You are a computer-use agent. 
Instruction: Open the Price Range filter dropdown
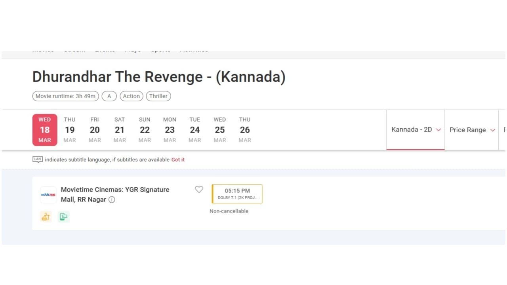point(472,130)
